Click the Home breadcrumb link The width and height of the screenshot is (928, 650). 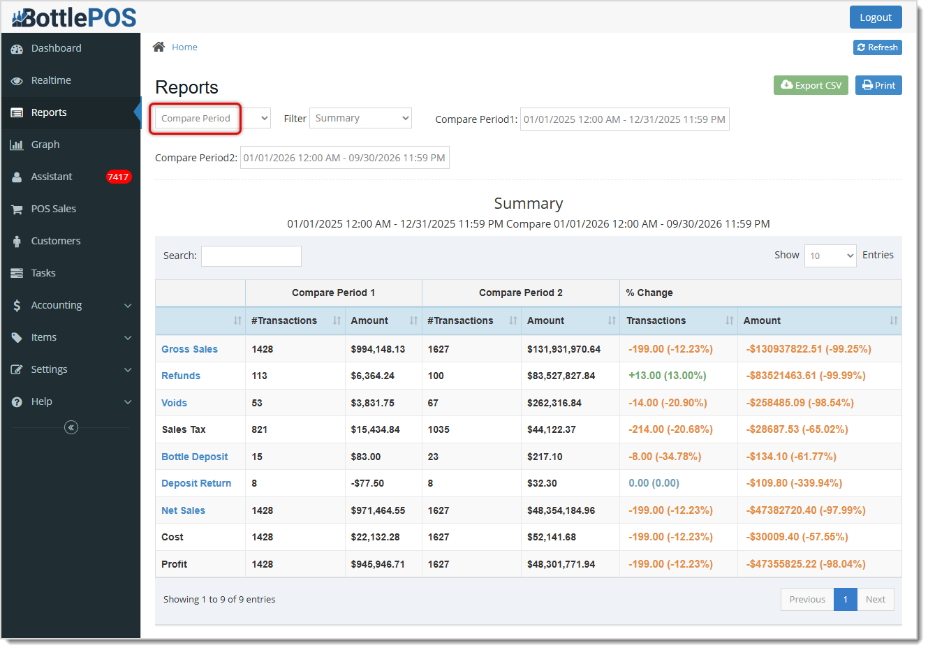[184, 47]
